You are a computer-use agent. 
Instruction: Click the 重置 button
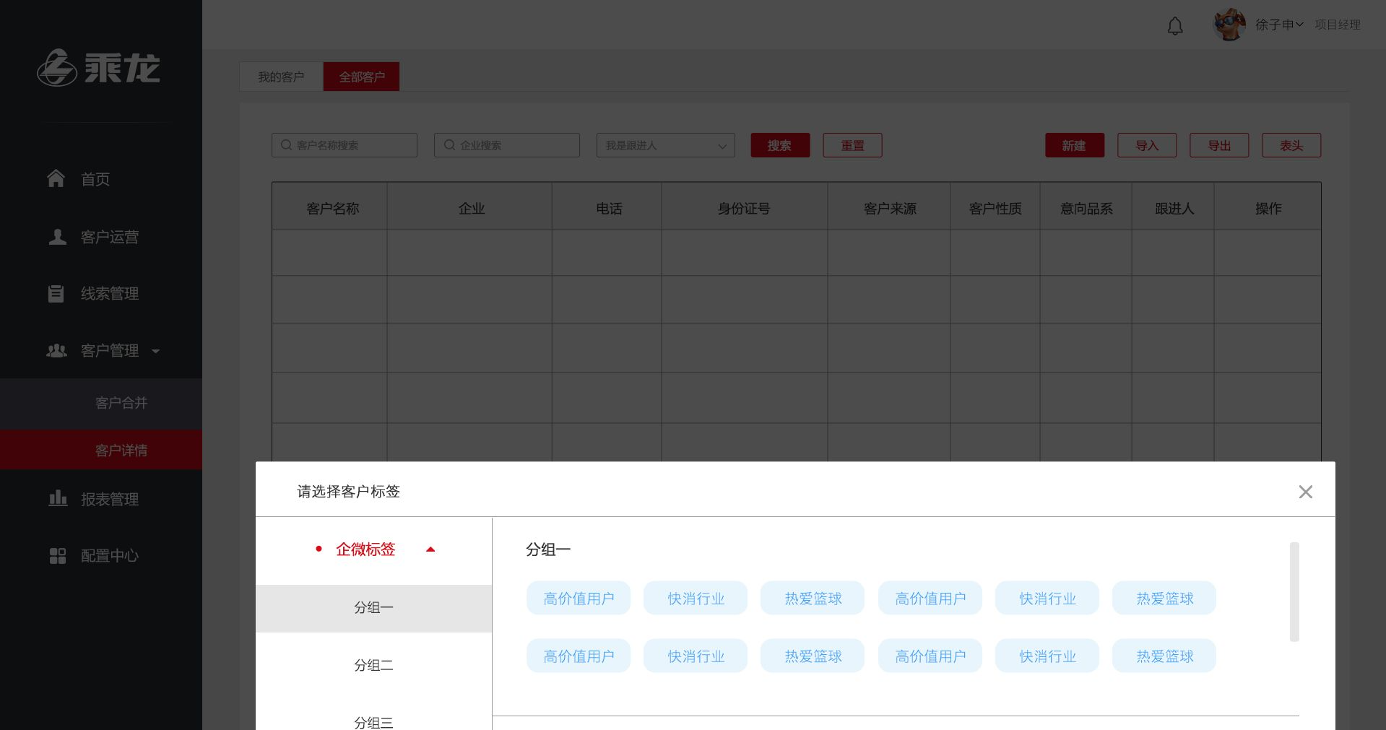(852, 145)
